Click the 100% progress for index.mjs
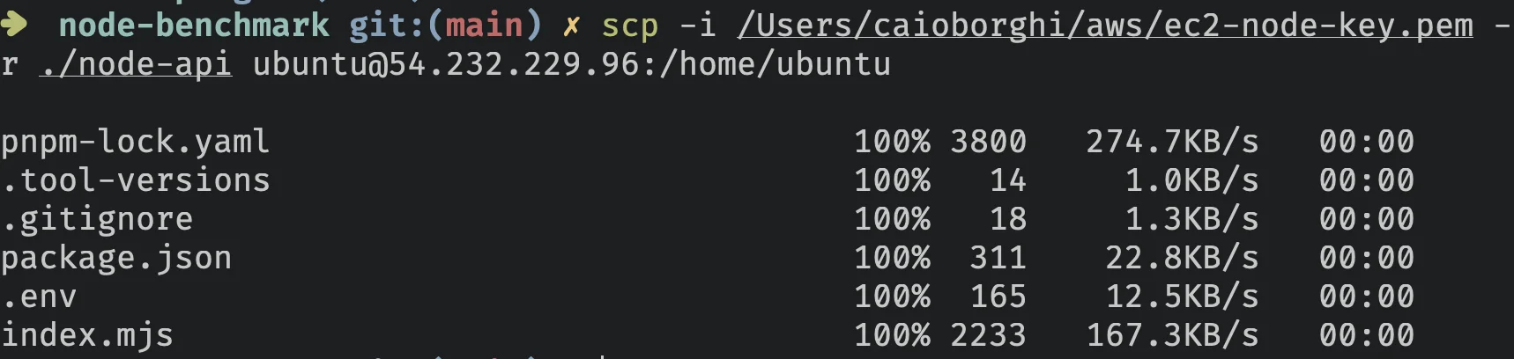Viewport: 1514px width, 359px height. [892, 335]
